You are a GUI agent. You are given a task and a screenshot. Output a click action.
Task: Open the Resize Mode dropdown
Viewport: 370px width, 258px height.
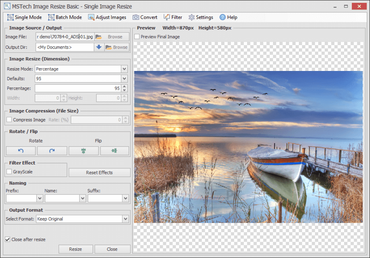[x=124, y=68]
